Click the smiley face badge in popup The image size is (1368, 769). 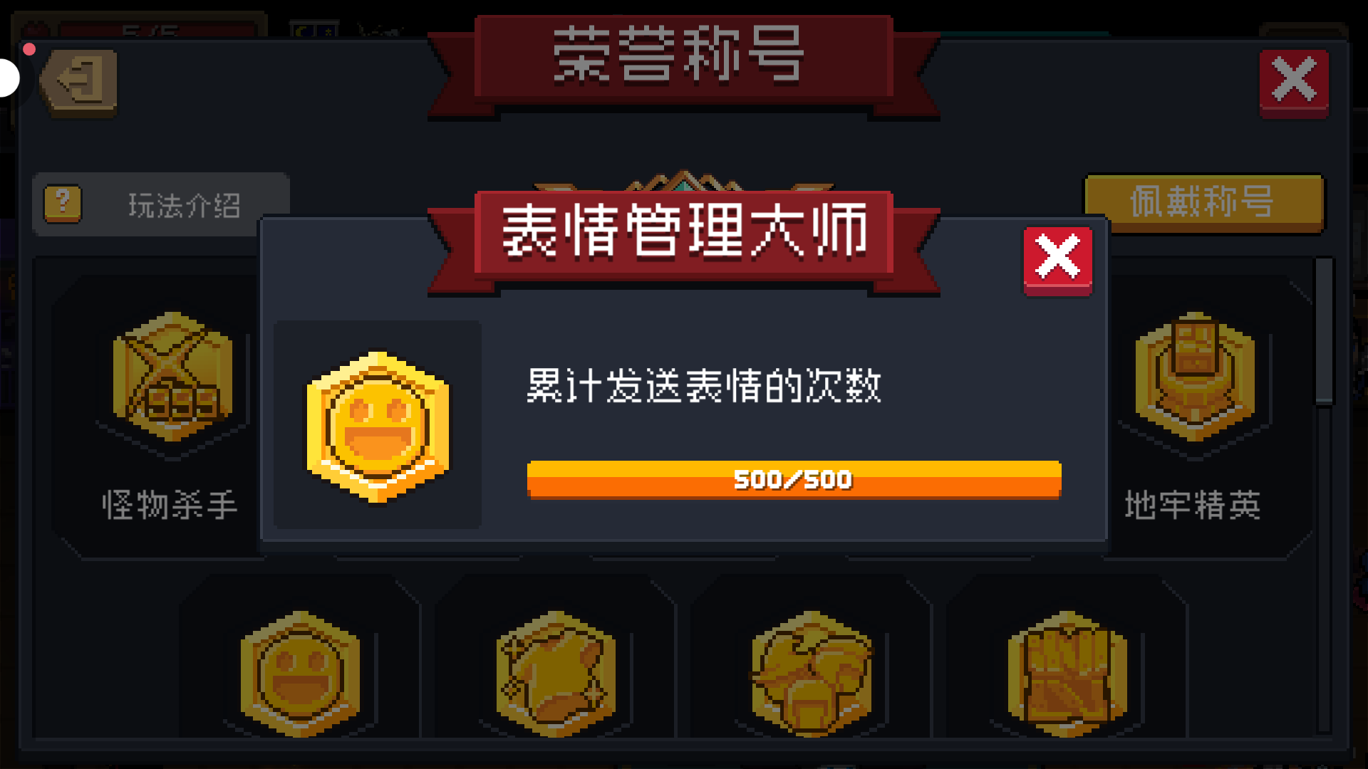(378, 426)
